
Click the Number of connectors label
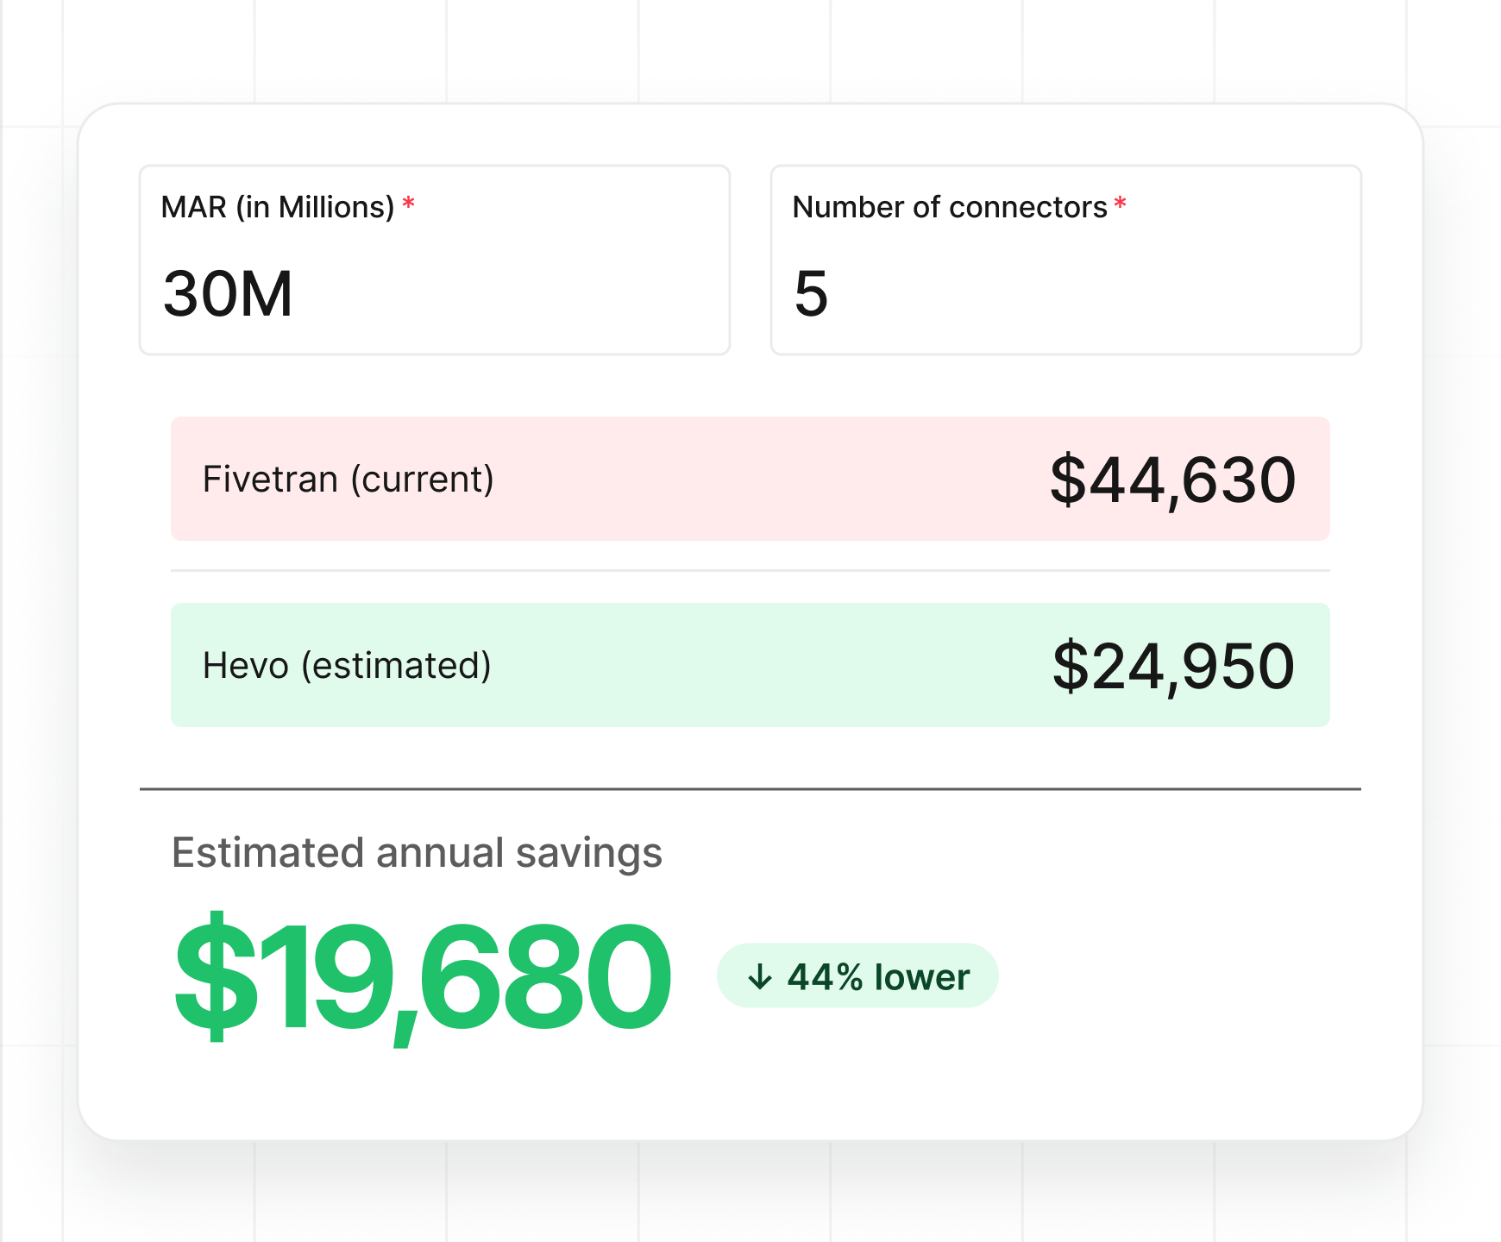(x=950, y=207)
